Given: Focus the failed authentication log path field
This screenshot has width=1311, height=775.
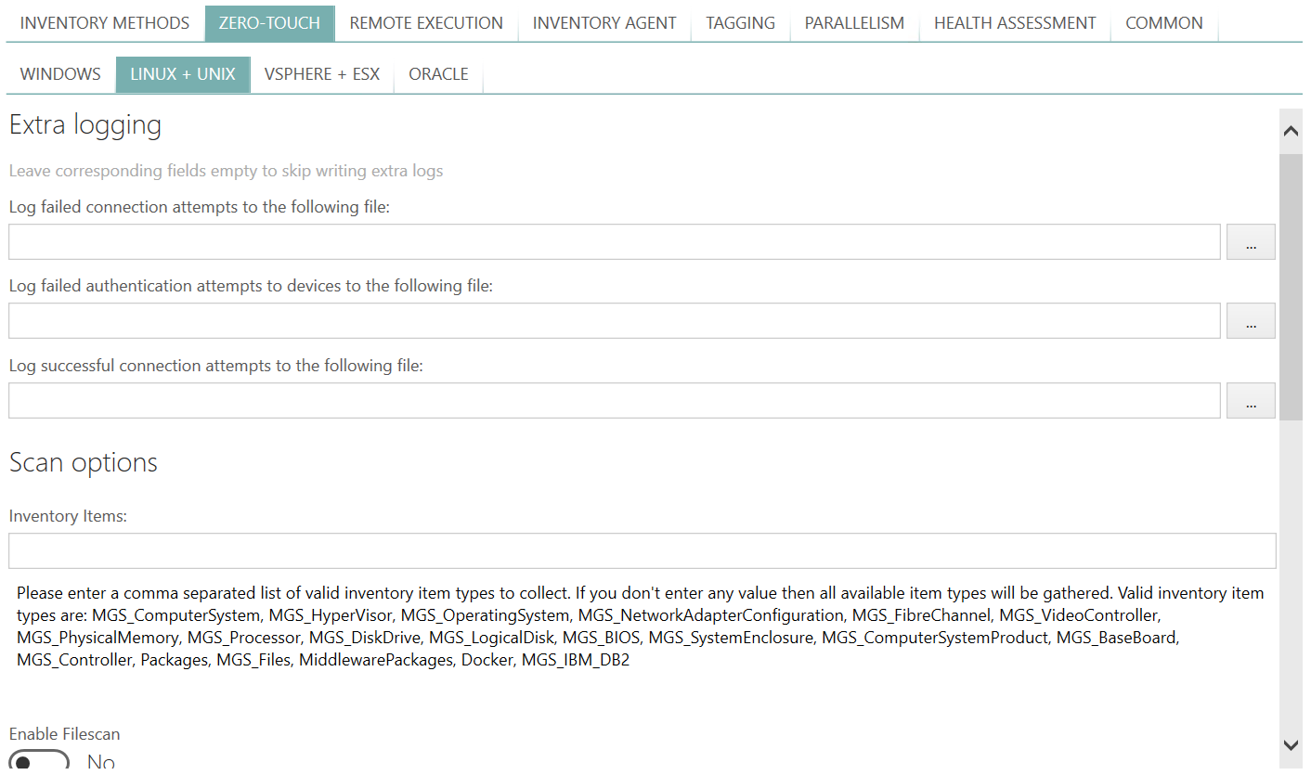Looking at the screenshot, I should 614,321.
